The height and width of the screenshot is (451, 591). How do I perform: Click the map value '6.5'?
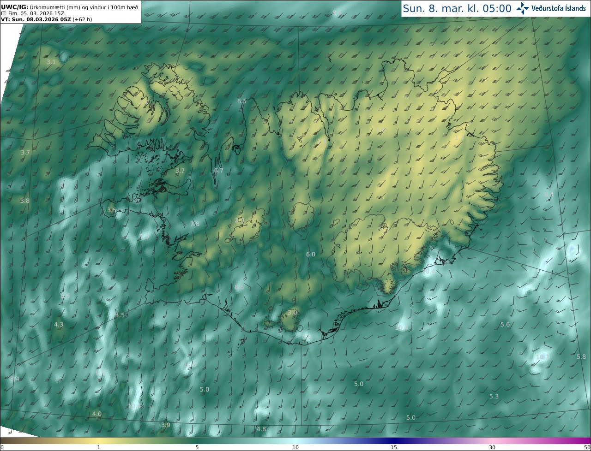242,101
